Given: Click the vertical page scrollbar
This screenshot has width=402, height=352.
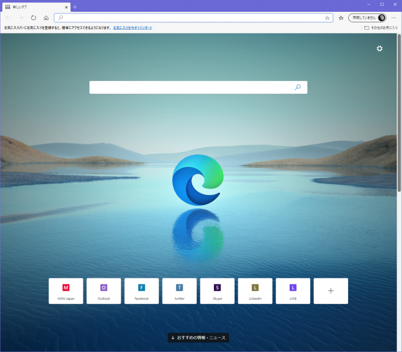Looking at the screenshot, I should point(399,113).
